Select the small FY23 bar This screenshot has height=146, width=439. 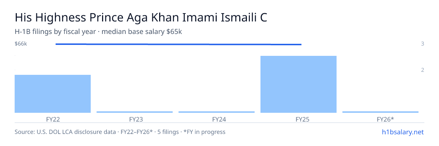135,112
